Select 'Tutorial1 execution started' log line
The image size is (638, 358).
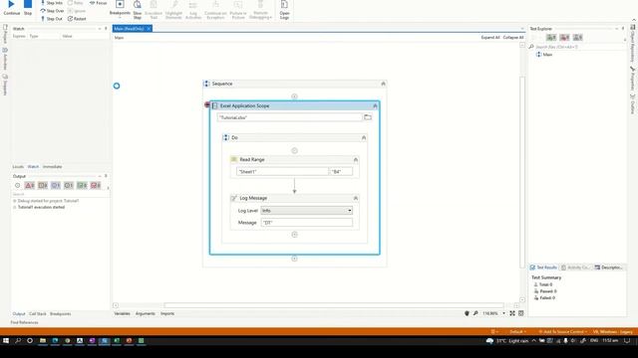click(41, 207)
